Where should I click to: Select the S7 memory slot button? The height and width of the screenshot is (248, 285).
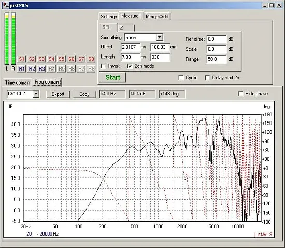pos(81,59)
